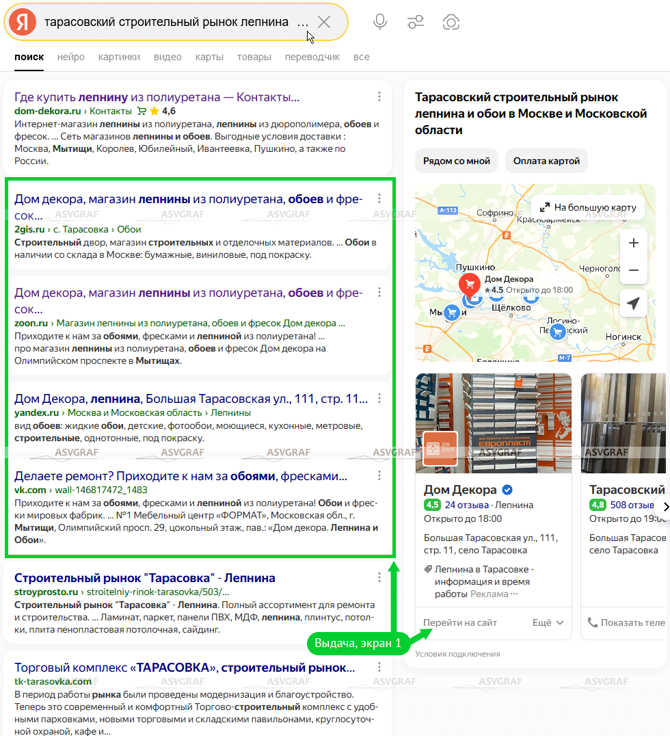Switch to the товары tab

tap(254, 57)
